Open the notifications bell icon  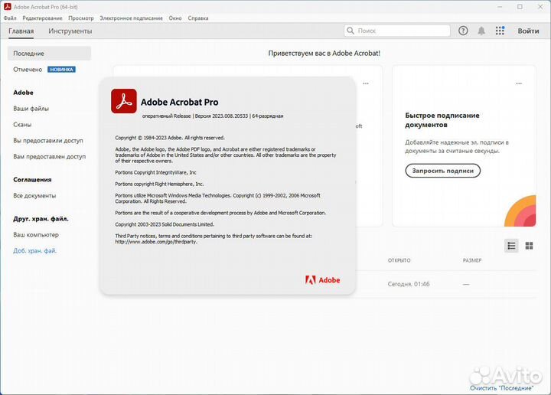[x=481, y=31]
